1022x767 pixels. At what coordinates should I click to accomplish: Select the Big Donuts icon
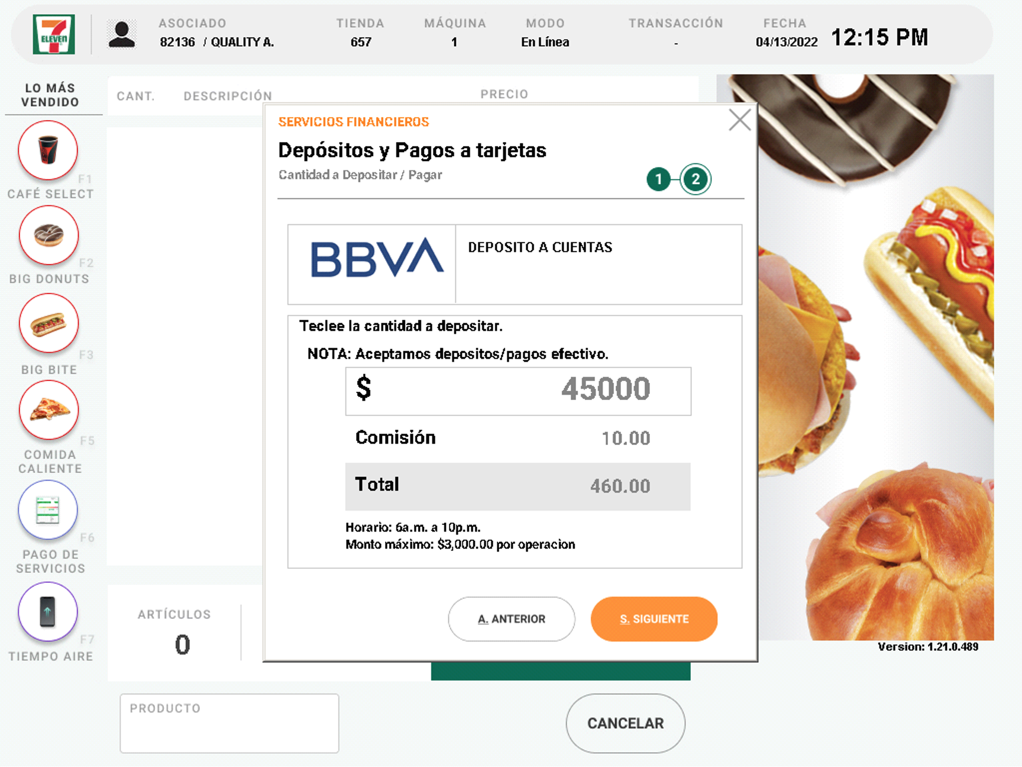48,235
